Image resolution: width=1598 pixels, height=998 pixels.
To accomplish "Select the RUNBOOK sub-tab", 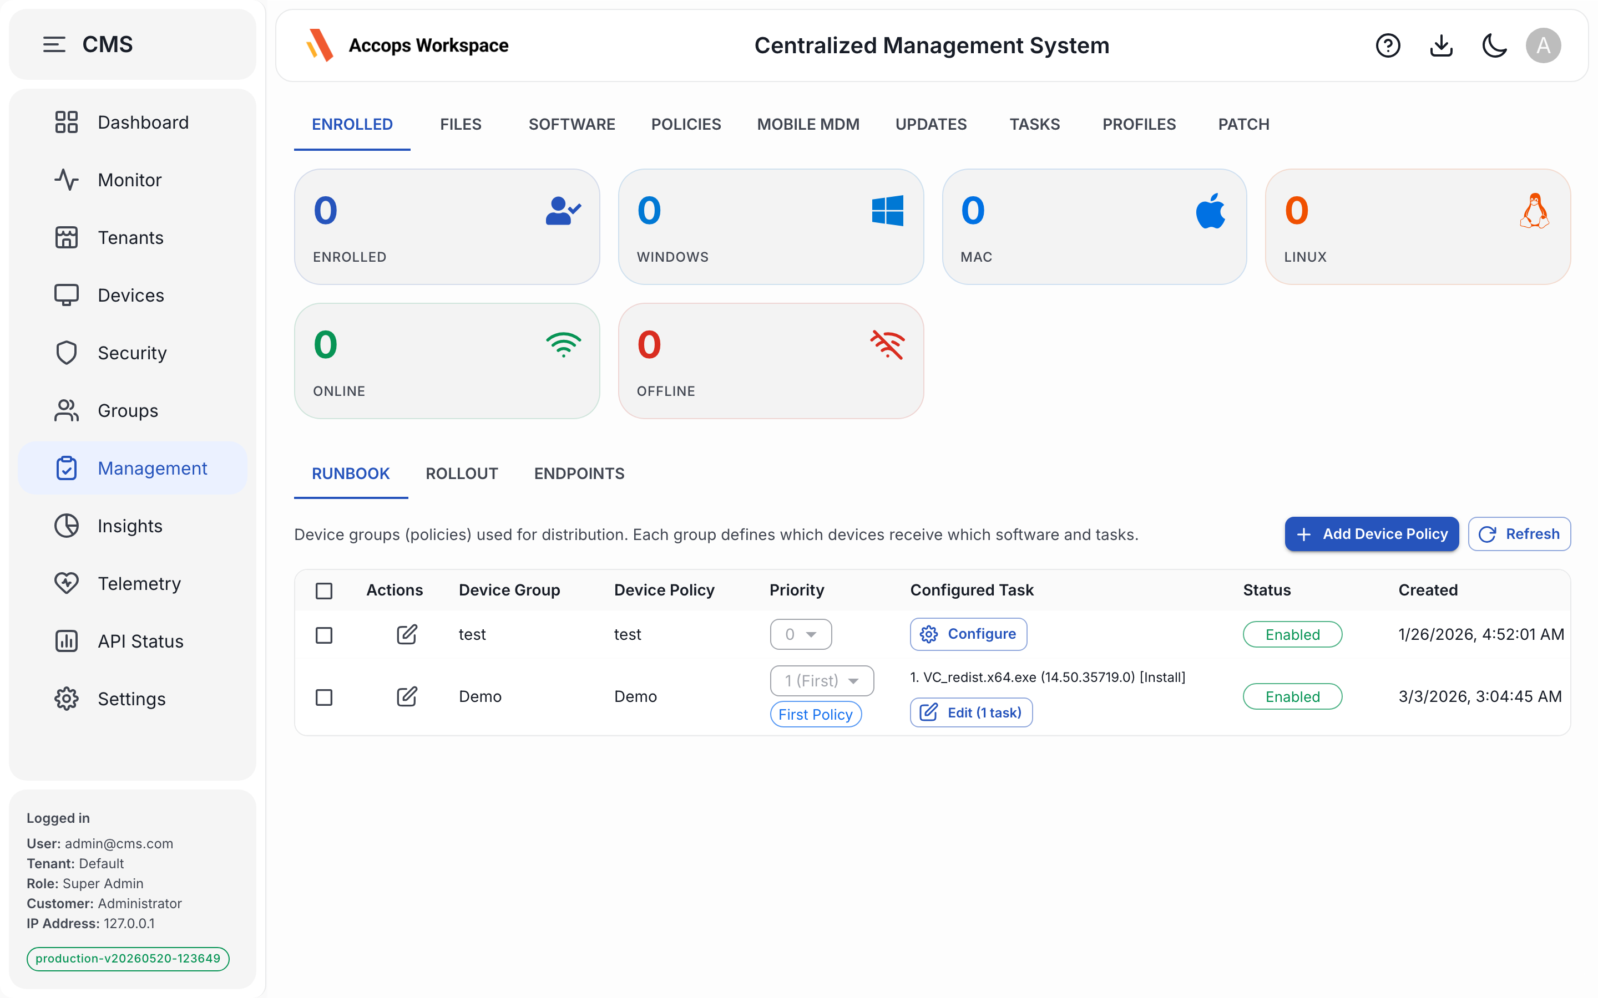I will (x=351, y=473).
